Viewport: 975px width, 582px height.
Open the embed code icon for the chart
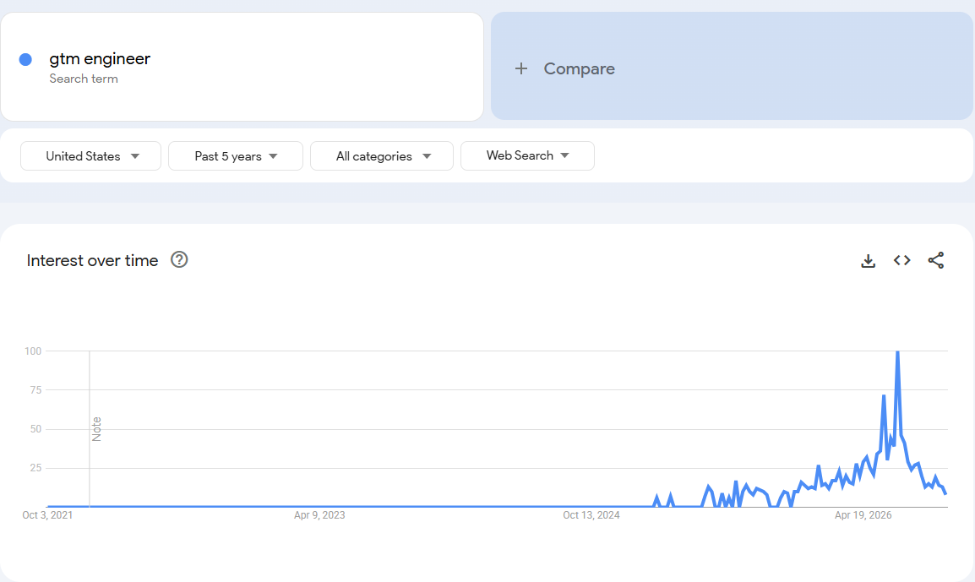(x=902, y=260)
